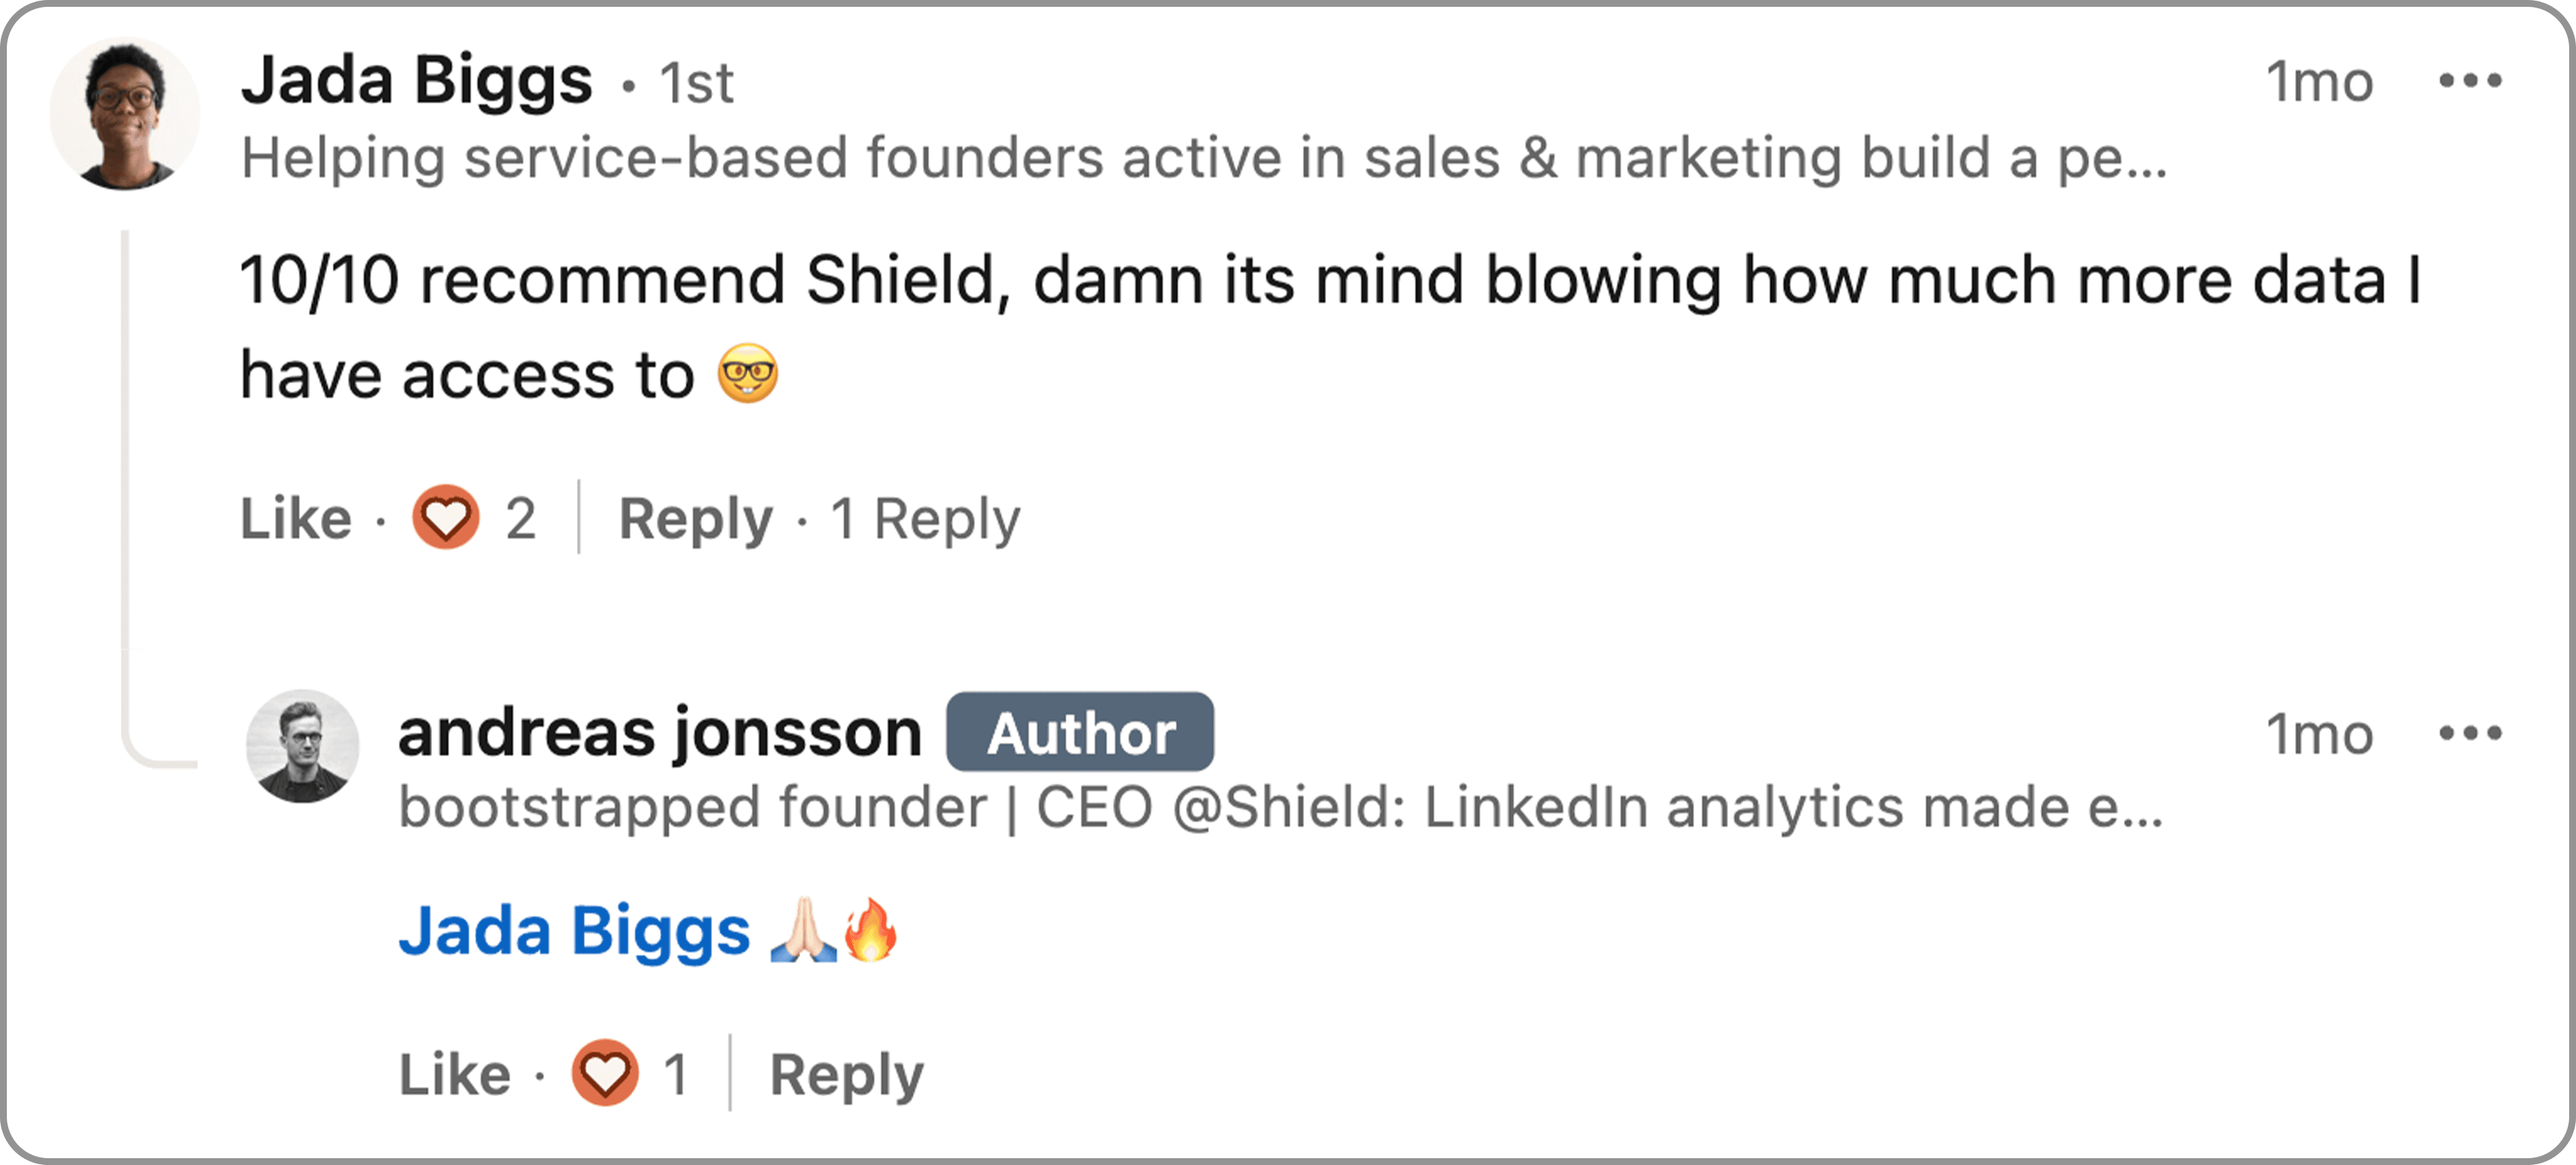Reply to Jada Biggs' comment
This screenshot has height=1165, width=2576.
pyautogui.click(x=696, y=518)
